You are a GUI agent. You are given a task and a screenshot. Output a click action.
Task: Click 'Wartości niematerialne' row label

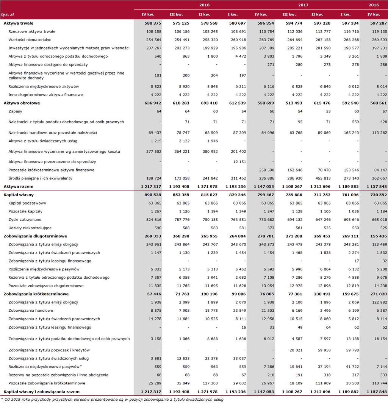point(30,39)
